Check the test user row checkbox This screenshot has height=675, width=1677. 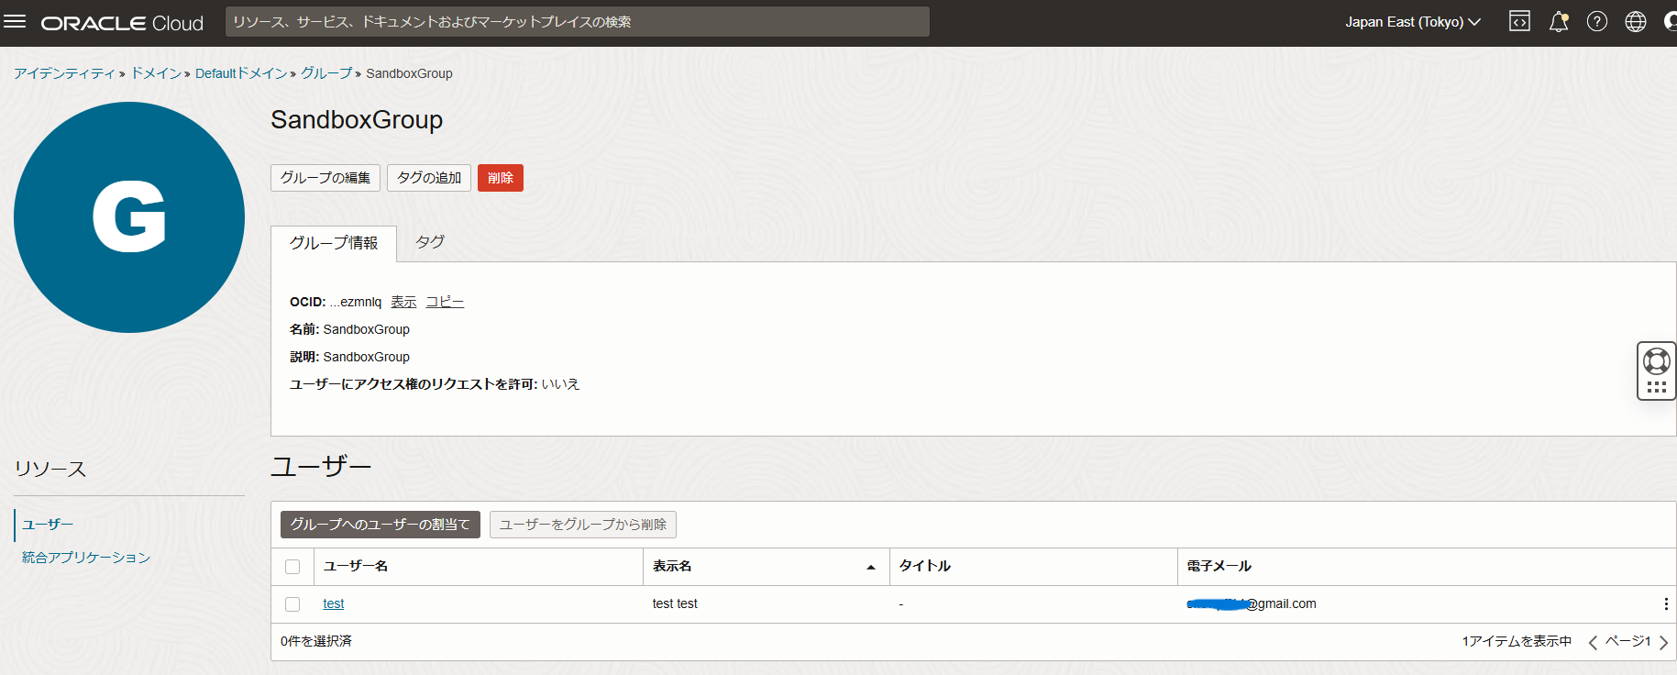(292, 604)
